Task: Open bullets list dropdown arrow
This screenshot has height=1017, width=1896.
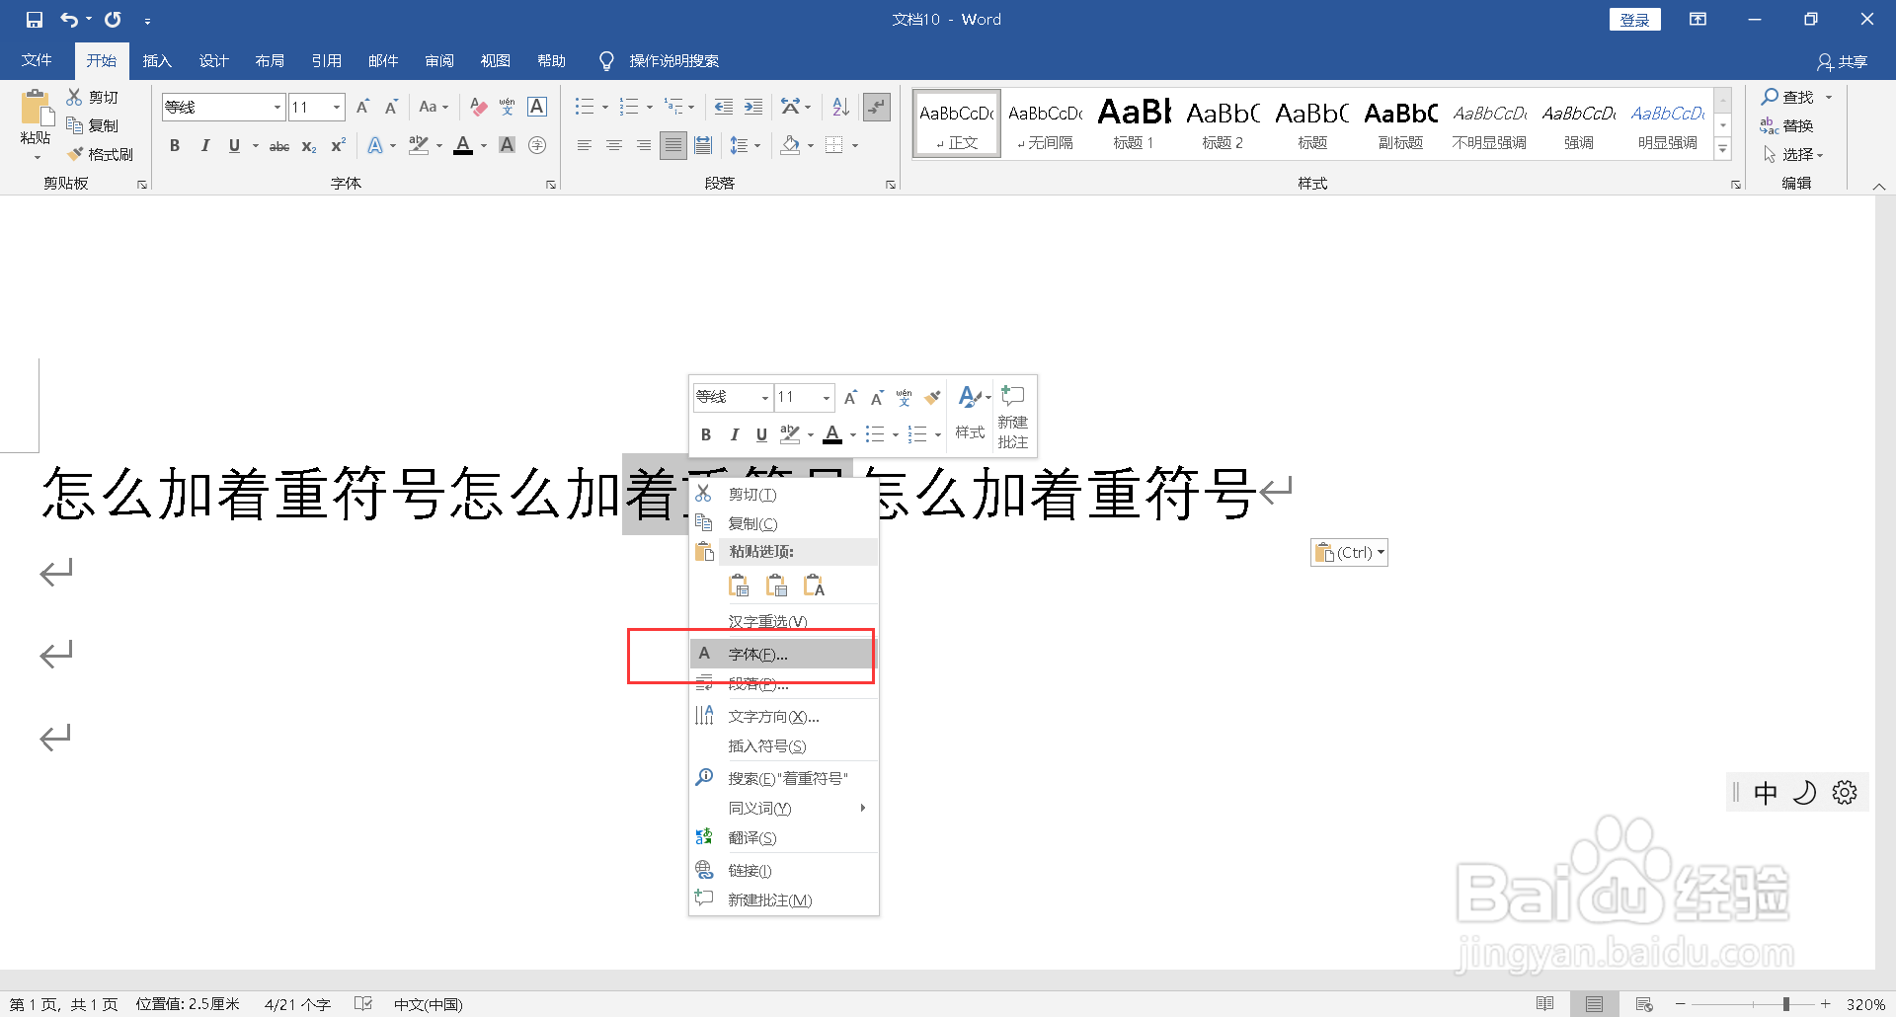Action: coord(605,107)
